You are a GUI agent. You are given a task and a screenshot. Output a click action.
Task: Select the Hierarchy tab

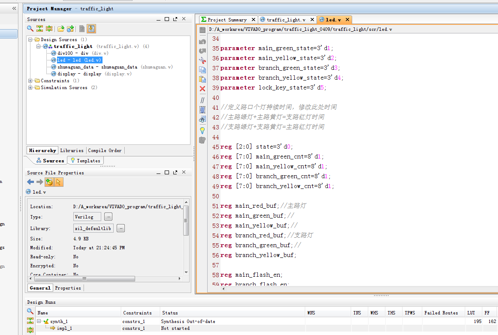tap(42, 150)
